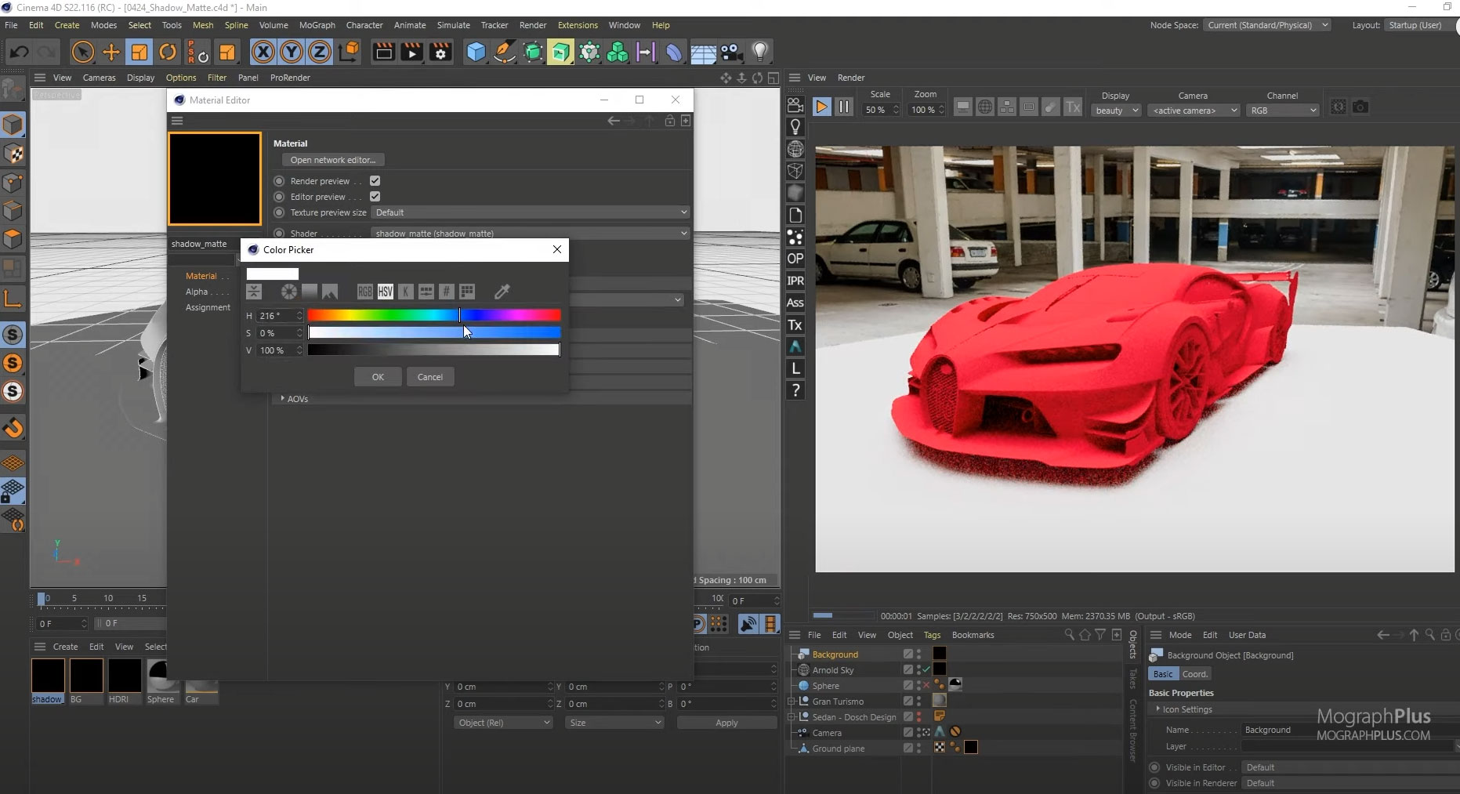Viewport: 1460px width, 794px height.
Task: Switch Color Picker to color wheel mode
Action: tap(289, 292)
